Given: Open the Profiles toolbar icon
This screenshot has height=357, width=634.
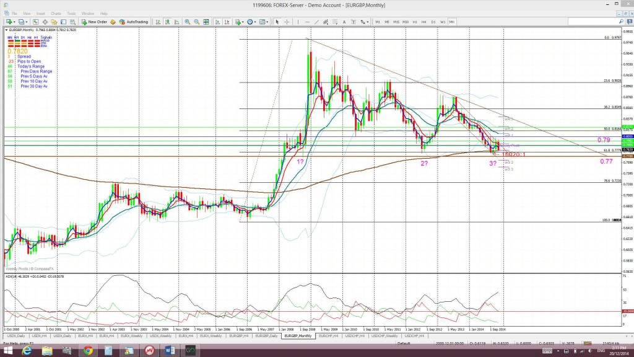Looking at the screenshot, I should pyautogui.click(x=21, y=22).
